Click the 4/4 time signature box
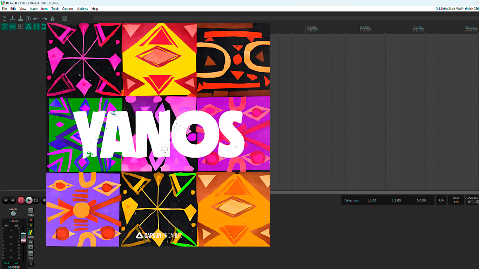Screen dimensions: 479x269 click(441, 200)
